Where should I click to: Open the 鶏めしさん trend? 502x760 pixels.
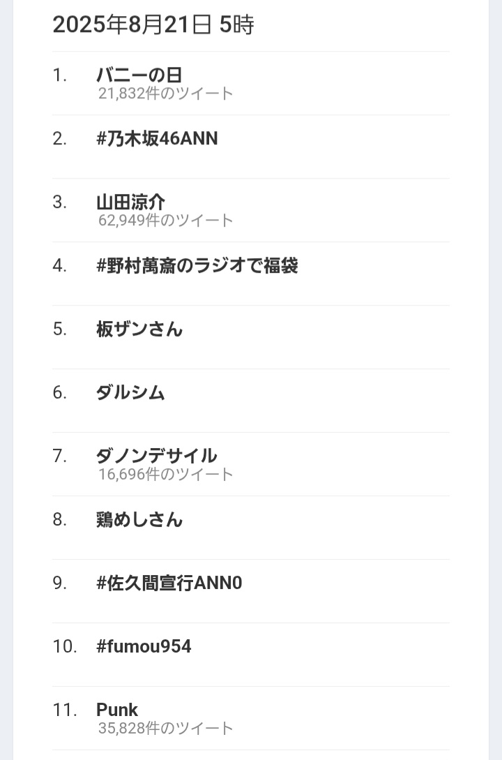click(139, 520)
